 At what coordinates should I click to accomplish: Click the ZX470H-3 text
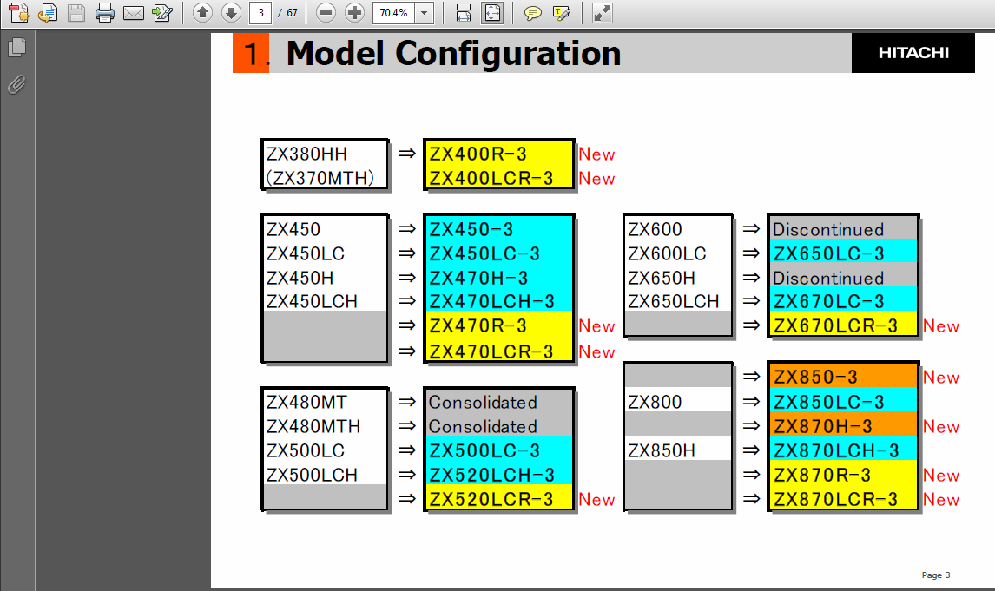(x=478, y=278)
